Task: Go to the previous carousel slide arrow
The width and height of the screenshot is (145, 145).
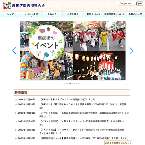Action: click(14, 51)
